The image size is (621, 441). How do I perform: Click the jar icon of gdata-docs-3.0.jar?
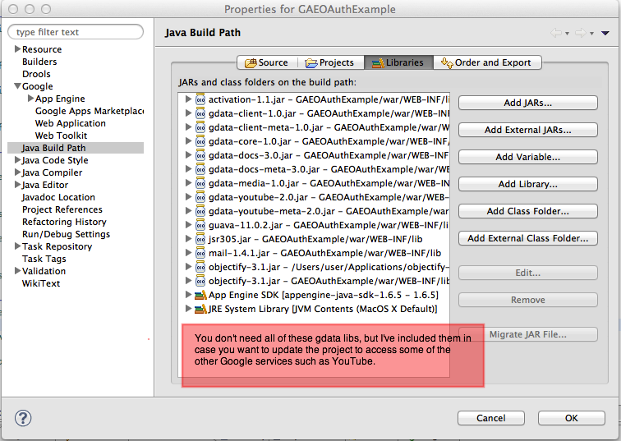tap(200, 155)
